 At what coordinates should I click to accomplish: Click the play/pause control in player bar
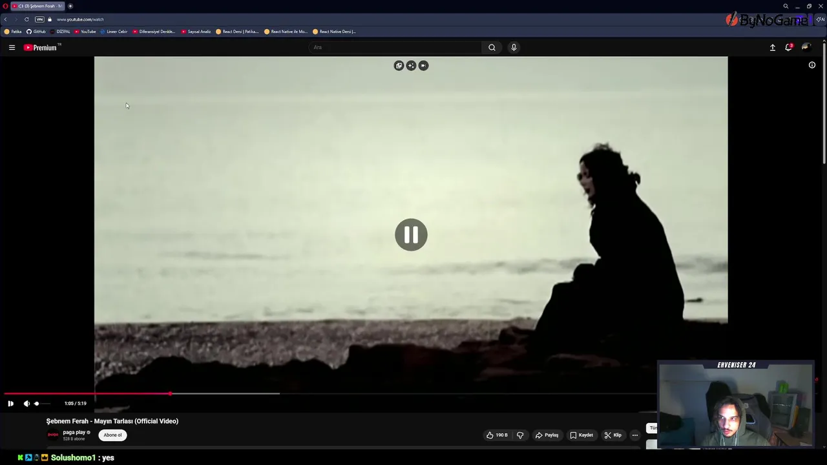[10, 404]
